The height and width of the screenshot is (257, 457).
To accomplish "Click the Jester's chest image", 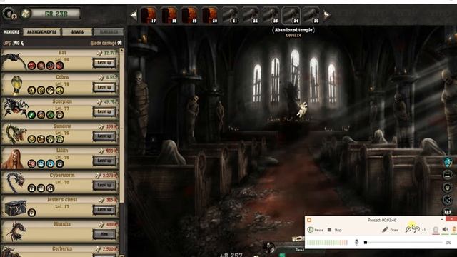I will click(x=15, y=208).
